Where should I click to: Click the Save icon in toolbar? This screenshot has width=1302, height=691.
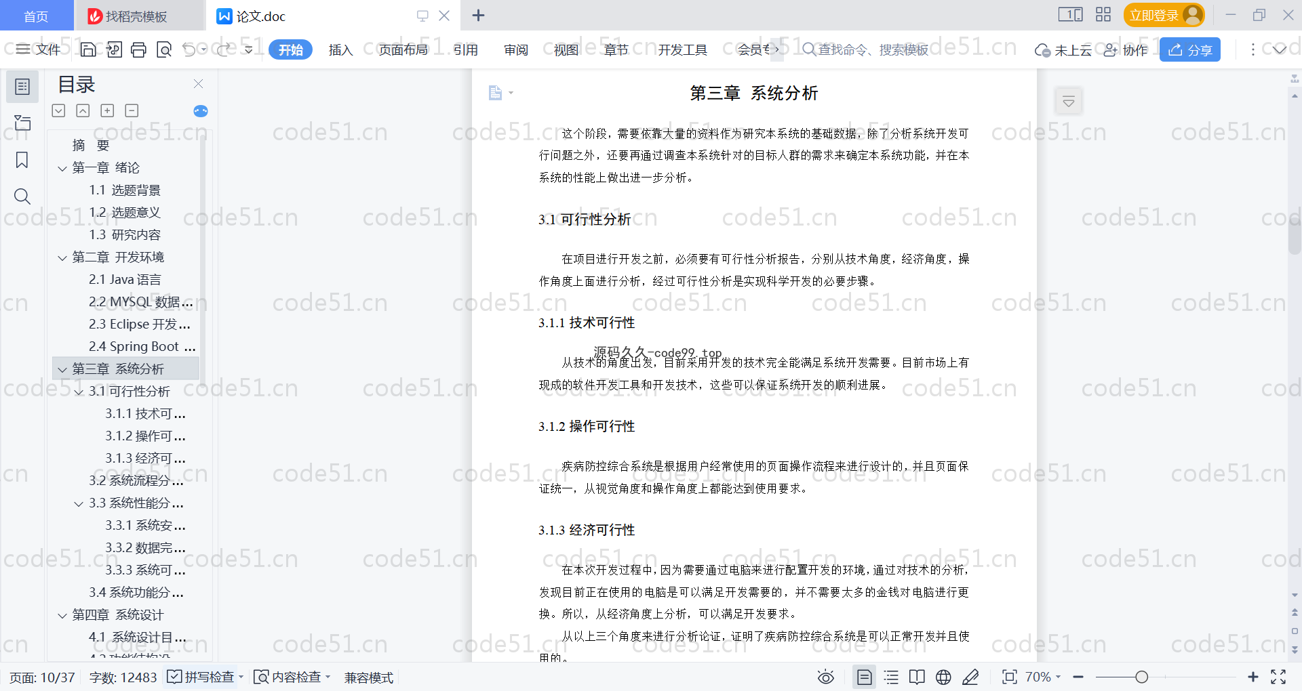[88, 49]
